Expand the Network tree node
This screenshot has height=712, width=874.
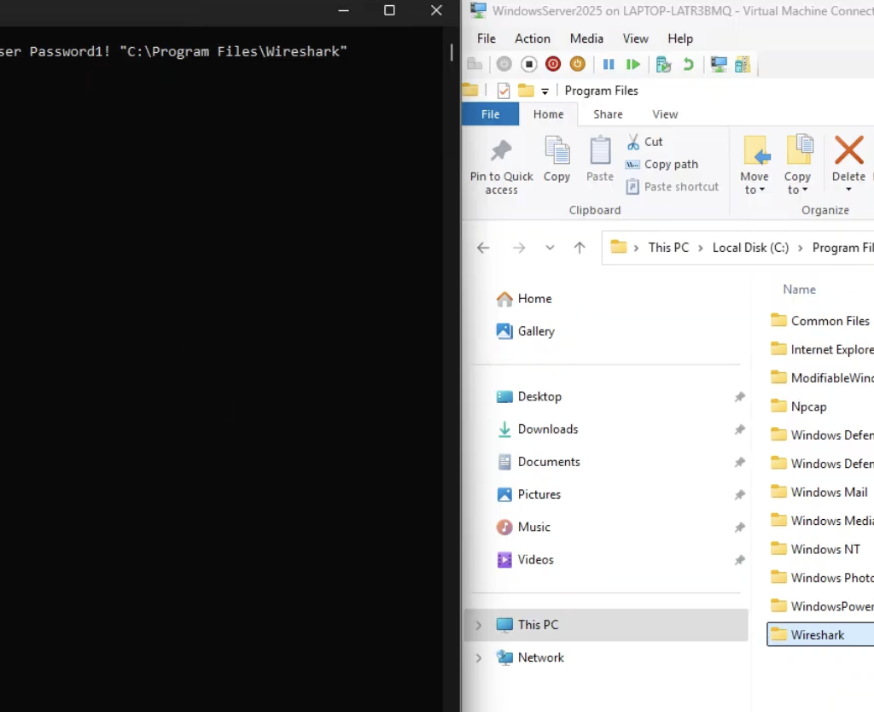click(478, 658)
